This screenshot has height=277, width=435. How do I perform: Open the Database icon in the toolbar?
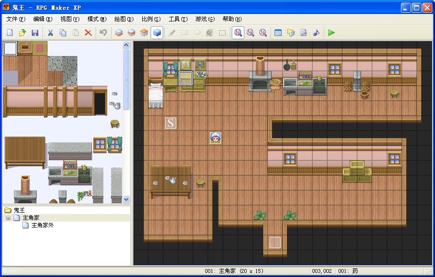click(x=278, y=33)
